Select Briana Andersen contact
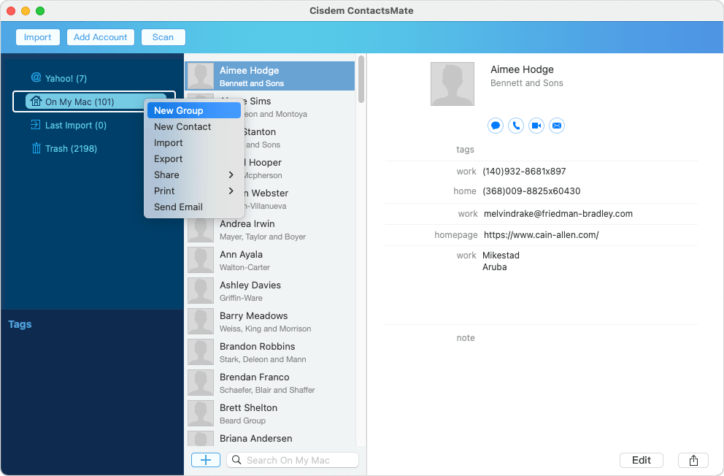Screen dimensions: 724x476 [x=270, y=438]
